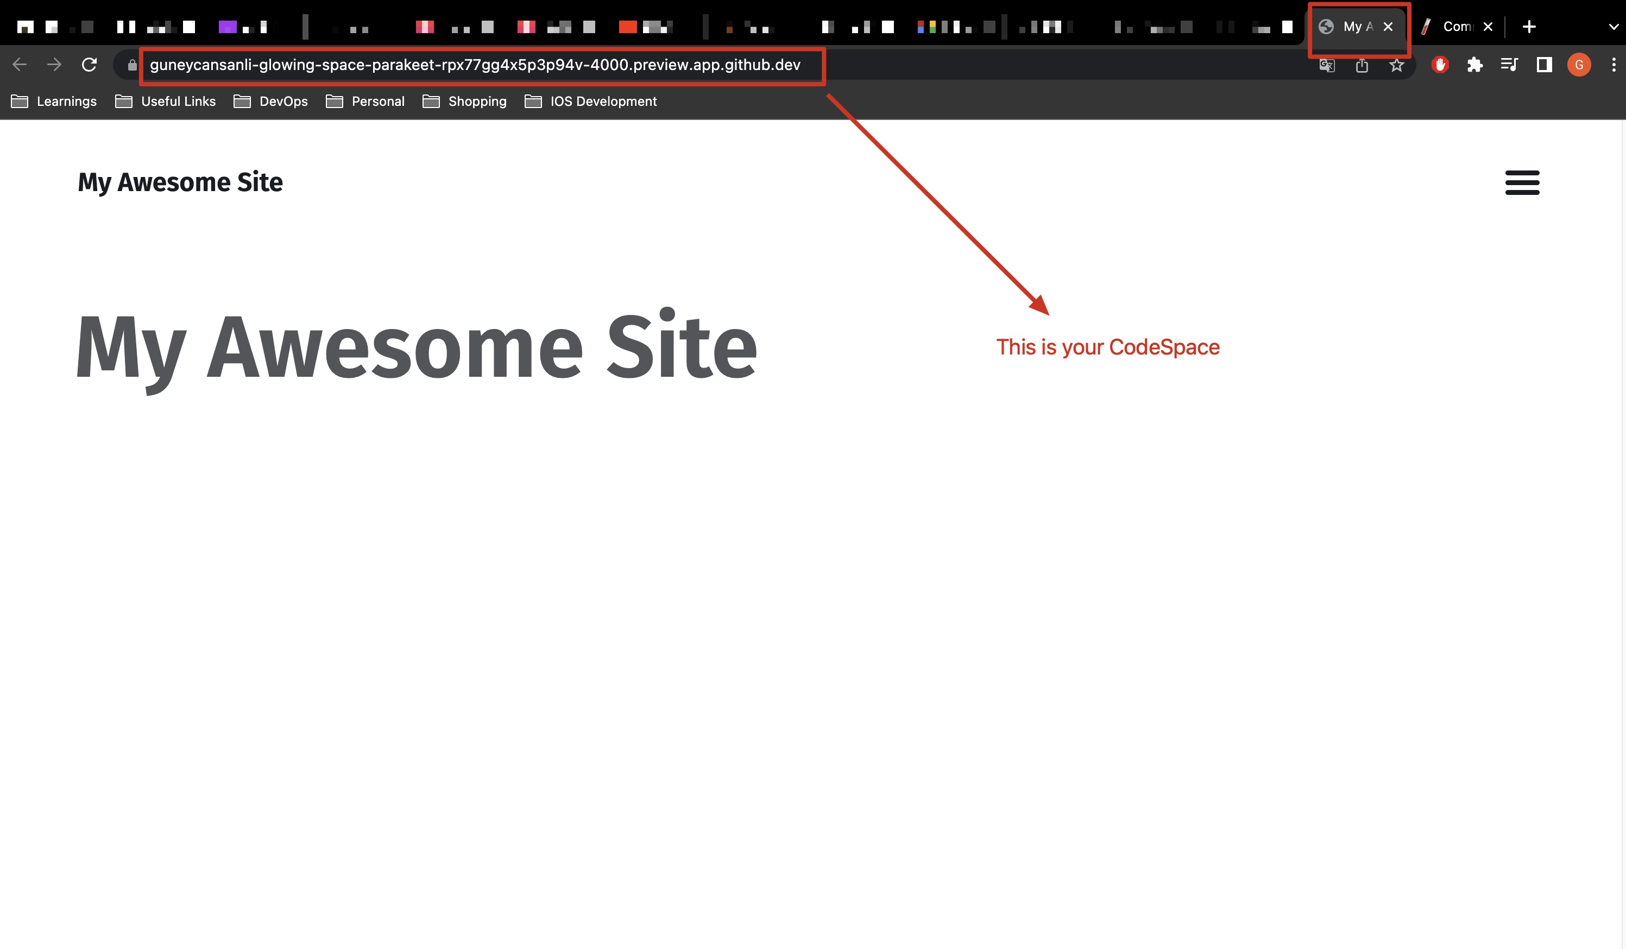
Task: Expand the tab search chevron
Action: click(1614, 27)
